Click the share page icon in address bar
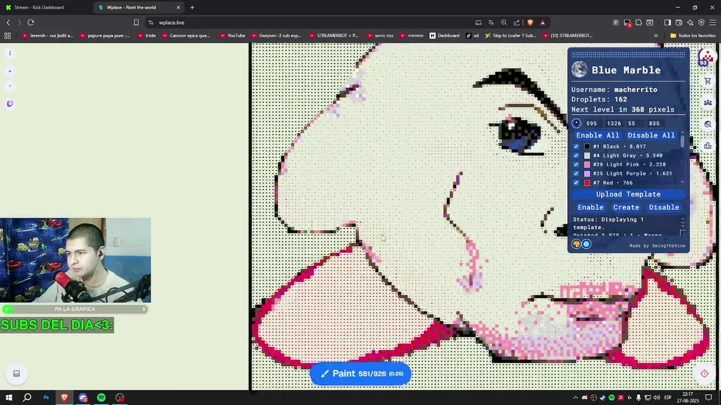The image size is (721, 405). (517, 22)
